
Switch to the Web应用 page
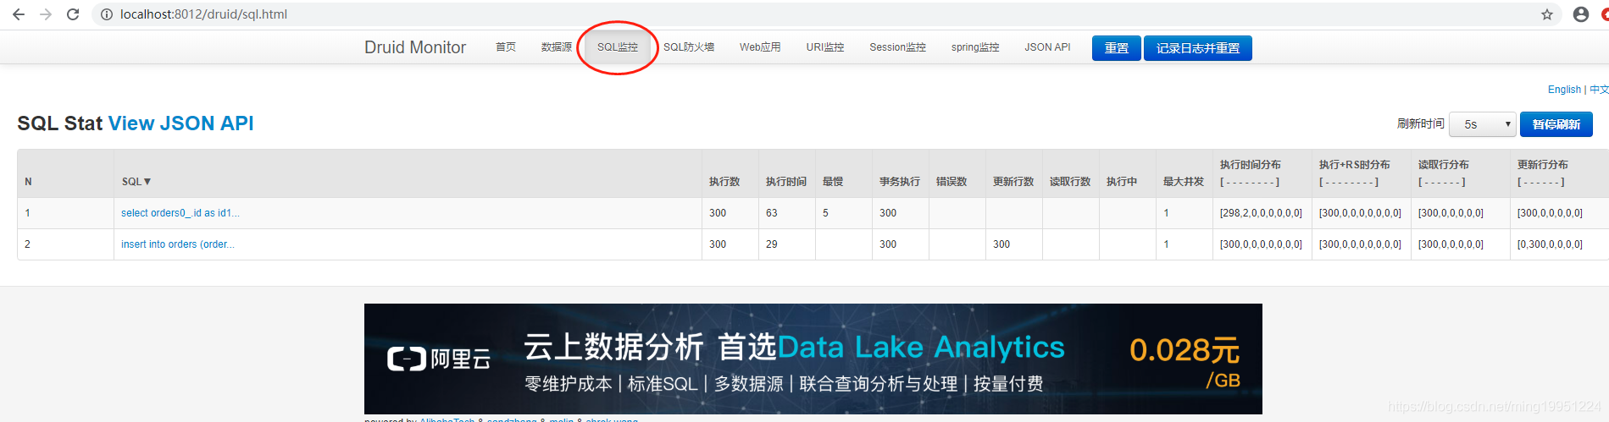pyautogui.click(x=759, y=47)
